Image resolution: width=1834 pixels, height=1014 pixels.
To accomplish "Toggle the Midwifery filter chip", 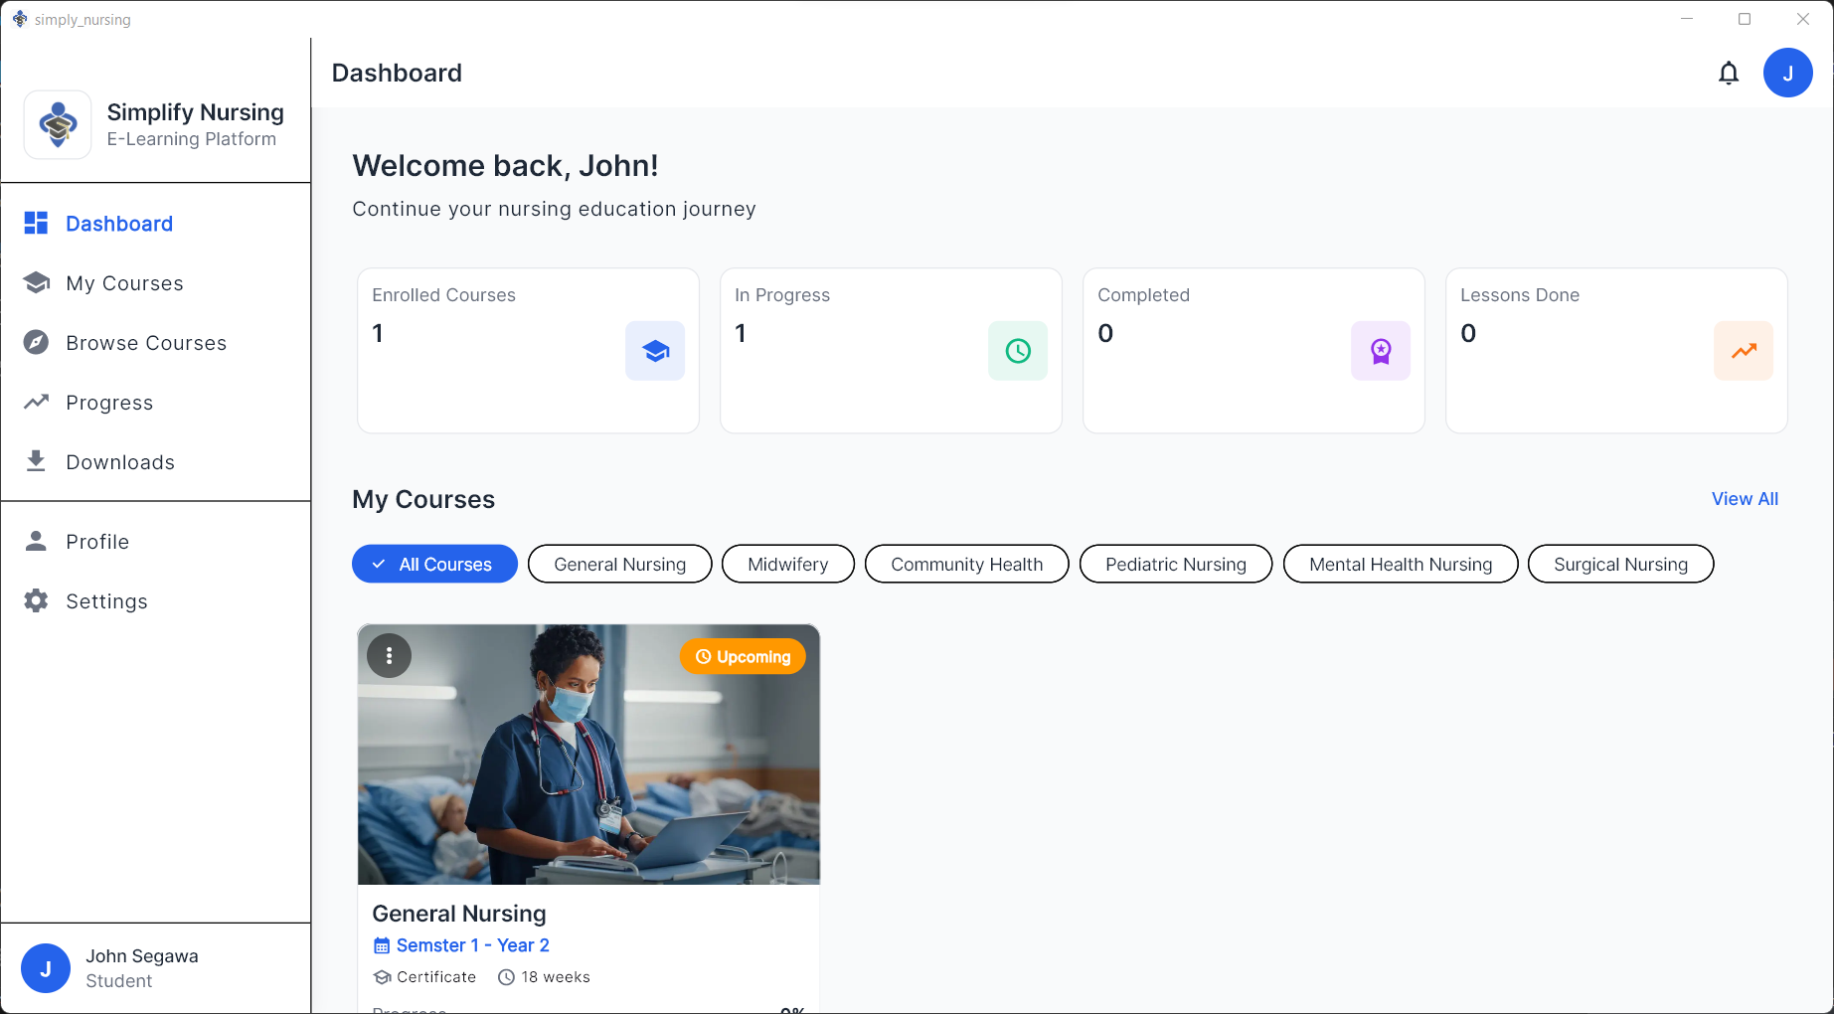I will (x=787, y=565).
